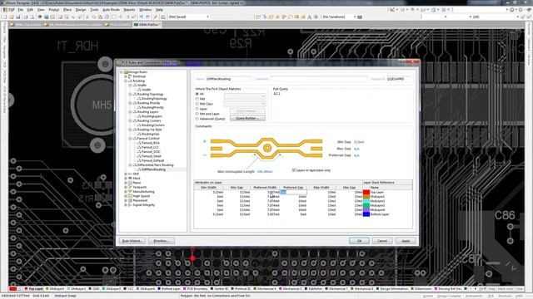The image size is (533, 299).
Task: Select the Place Via tool icon
Action: [x=283, y=17]
